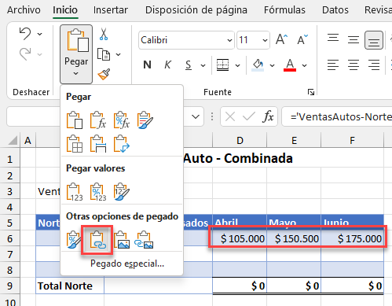Viewport: 392px width, 306px height.
Task: Choose Keep Source Column Widths paste option
Action: coord(98,144)
